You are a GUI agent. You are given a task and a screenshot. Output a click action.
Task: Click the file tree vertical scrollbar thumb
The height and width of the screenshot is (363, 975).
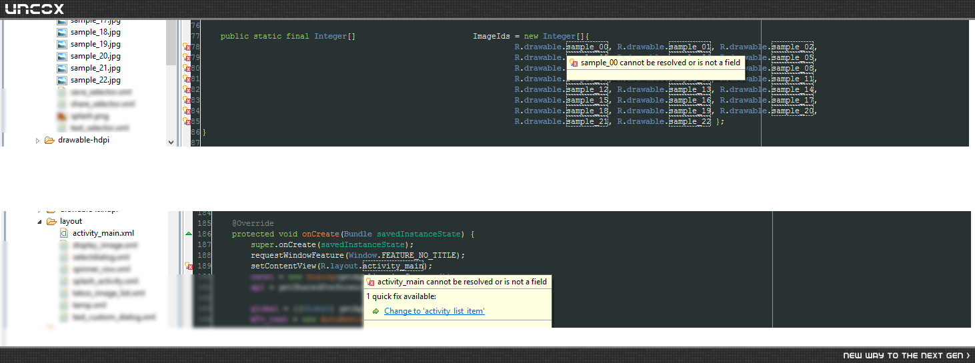tap(171, 42)
